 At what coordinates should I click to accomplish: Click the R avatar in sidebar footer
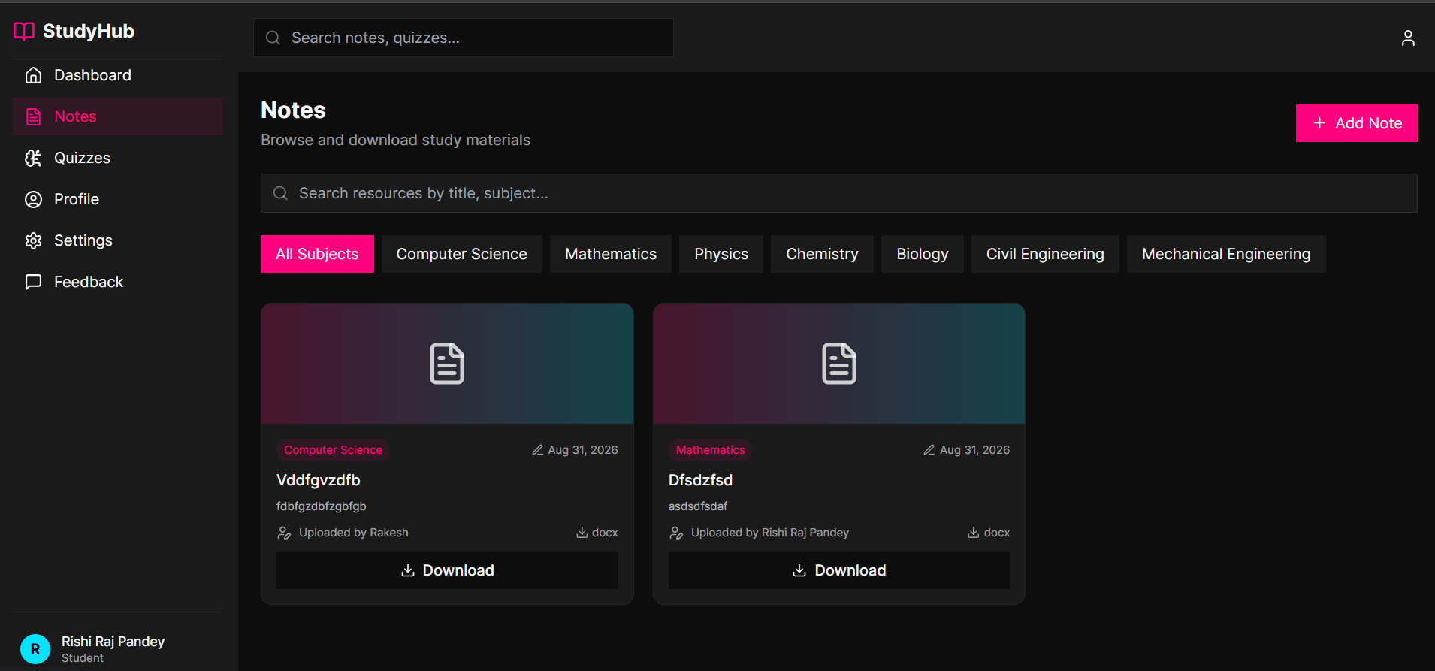click(35, 649)
